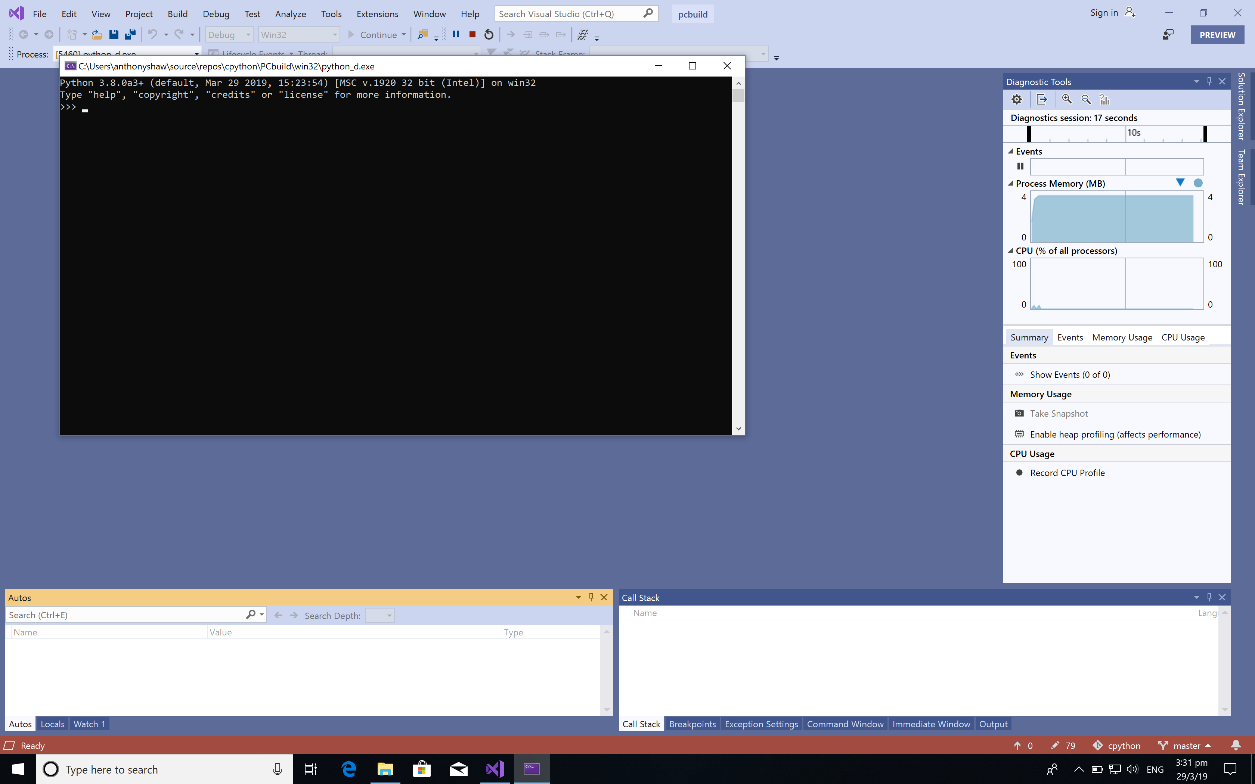Enable heap profiling option
1255x784 pixels.
[x=1115, y=435]
